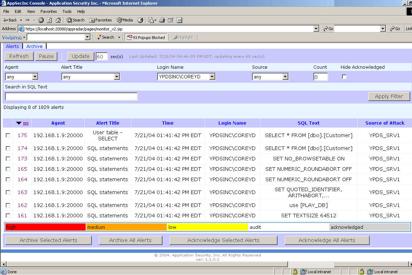Click the Edit page toolbar icon
The height and width of the screenshot is (275, 412).
click(x=151, y=20)
